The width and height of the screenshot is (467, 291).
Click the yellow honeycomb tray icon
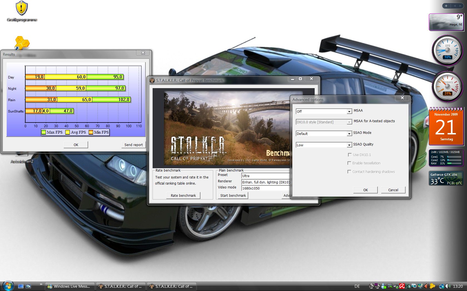pyautogui.click(x=433, y=286)
